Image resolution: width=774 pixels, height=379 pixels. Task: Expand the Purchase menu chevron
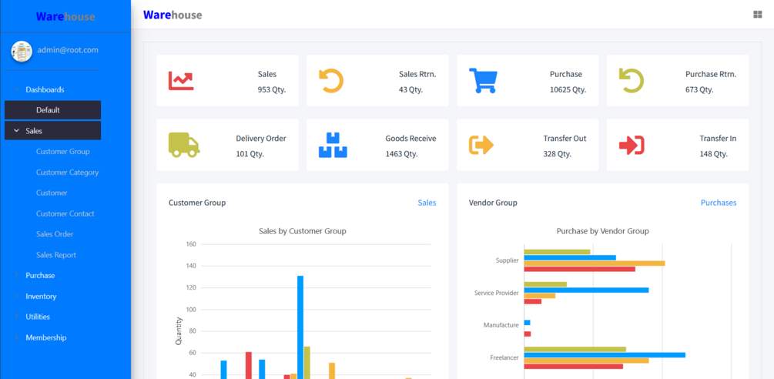pyautogui.click(x=16, y=275)
